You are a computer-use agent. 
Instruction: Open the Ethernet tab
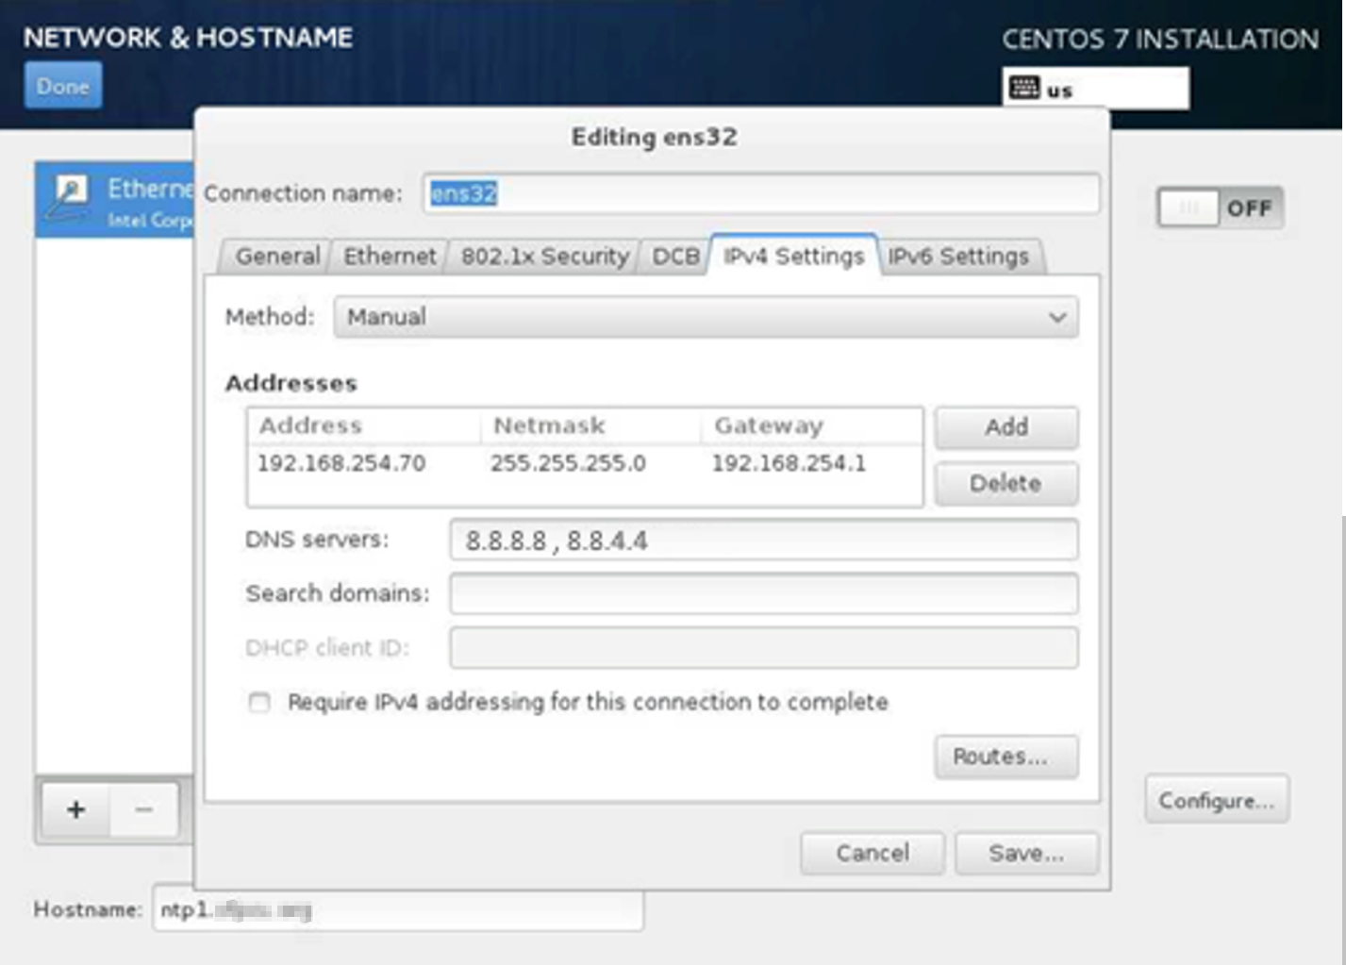pyautogui.click(x=389, y=257)
